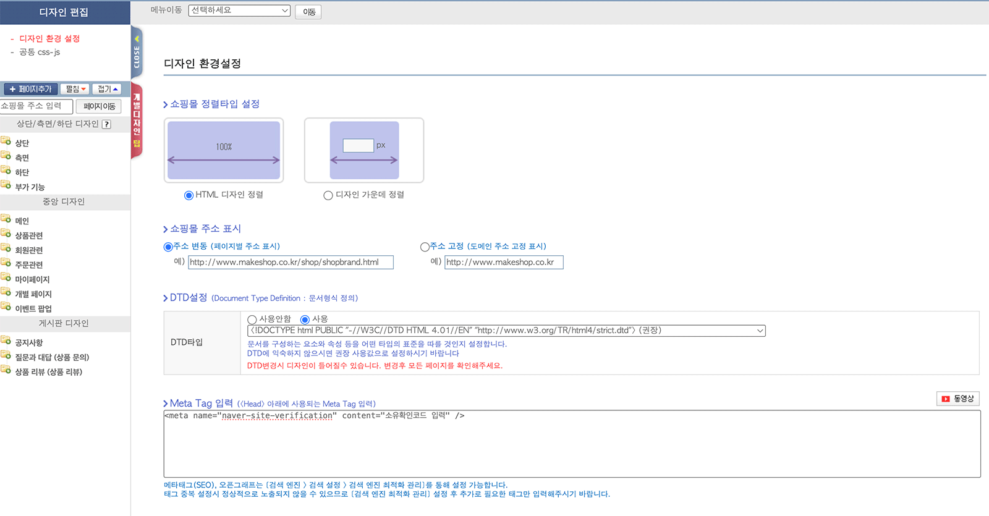The image size is (989, 516).
Task: Click the 페이지추가 button
Action: (x=30, y=89)
